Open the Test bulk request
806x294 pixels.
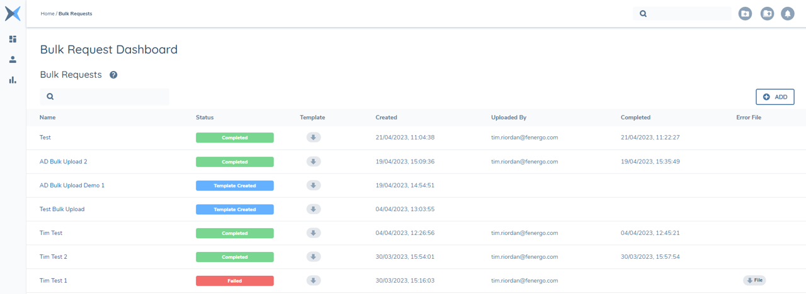(45, 138)
